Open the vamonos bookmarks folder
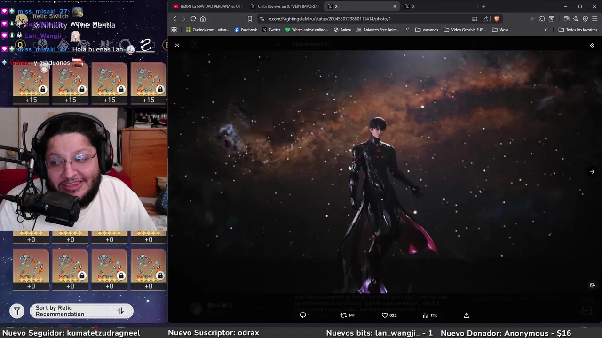602x338 pixels. click(x=427, y=30)
